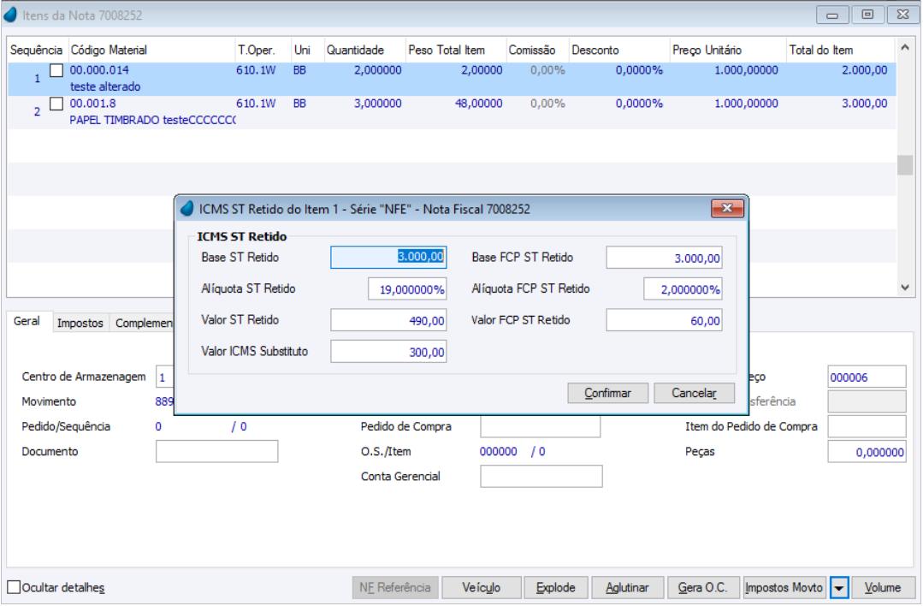This screenshot has width=923, height=606.
Task: Confirm the ICMS ST Retido values
Action: pos(607,393)
